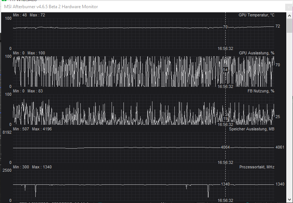Click the current temperature value 72
The width and height of the screenshot is (293, 203).
tap(278, 26)
